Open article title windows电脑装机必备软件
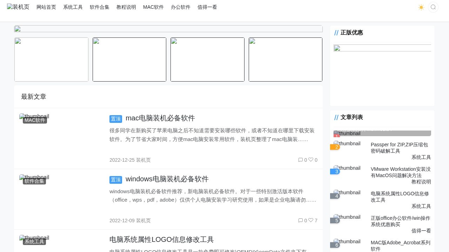The width and height of the screenshot is (449, 252). click(167, 179)
